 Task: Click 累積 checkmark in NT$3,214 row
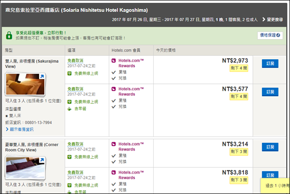point(114,156)
